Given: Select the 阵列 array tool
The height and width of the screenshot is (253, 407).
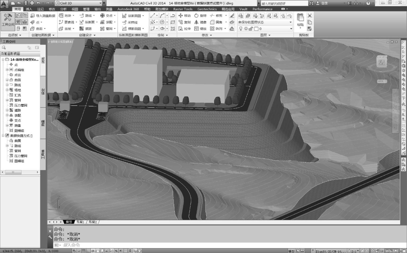Looking at the screenshot, I should pos(216,29).
